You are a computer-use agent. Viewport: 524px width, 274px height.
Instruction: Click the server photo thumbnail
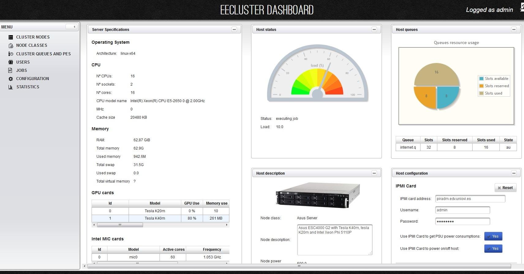tap(318, 195)
